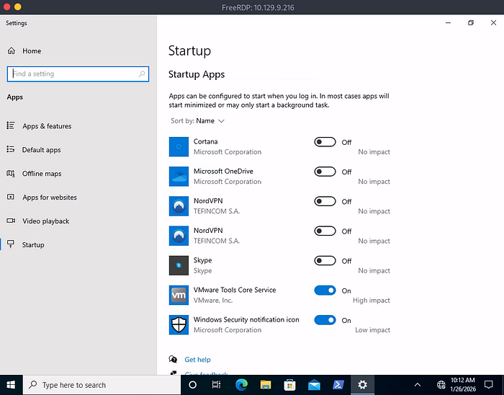This screenshot has height=395, width=504.
Task: Click the Cortana circle taskbar icon
Action: point(192,385)
